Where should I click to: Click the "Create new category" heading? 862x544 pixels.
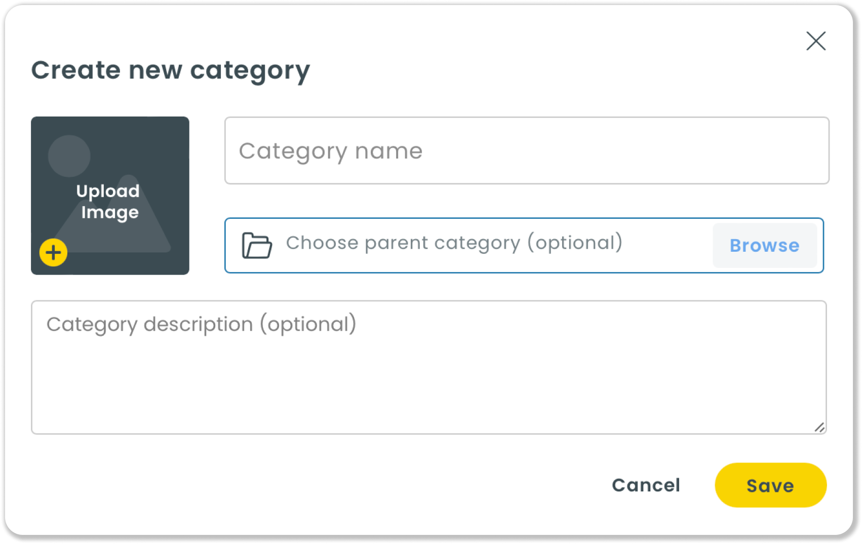[170, 70]
